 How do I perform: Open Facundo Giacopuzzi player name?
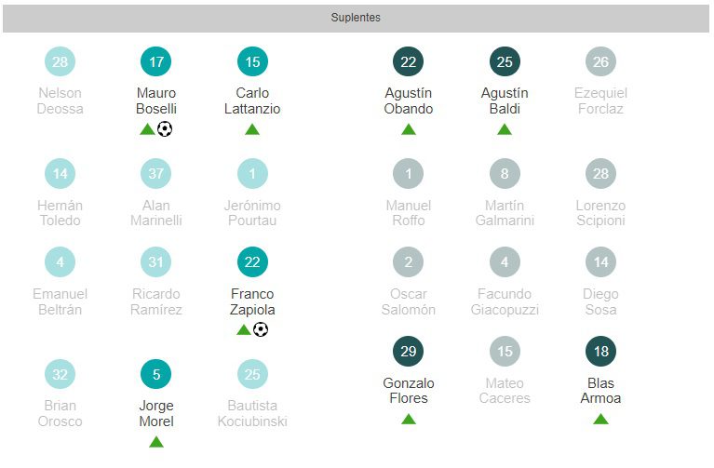pos(505,301)
